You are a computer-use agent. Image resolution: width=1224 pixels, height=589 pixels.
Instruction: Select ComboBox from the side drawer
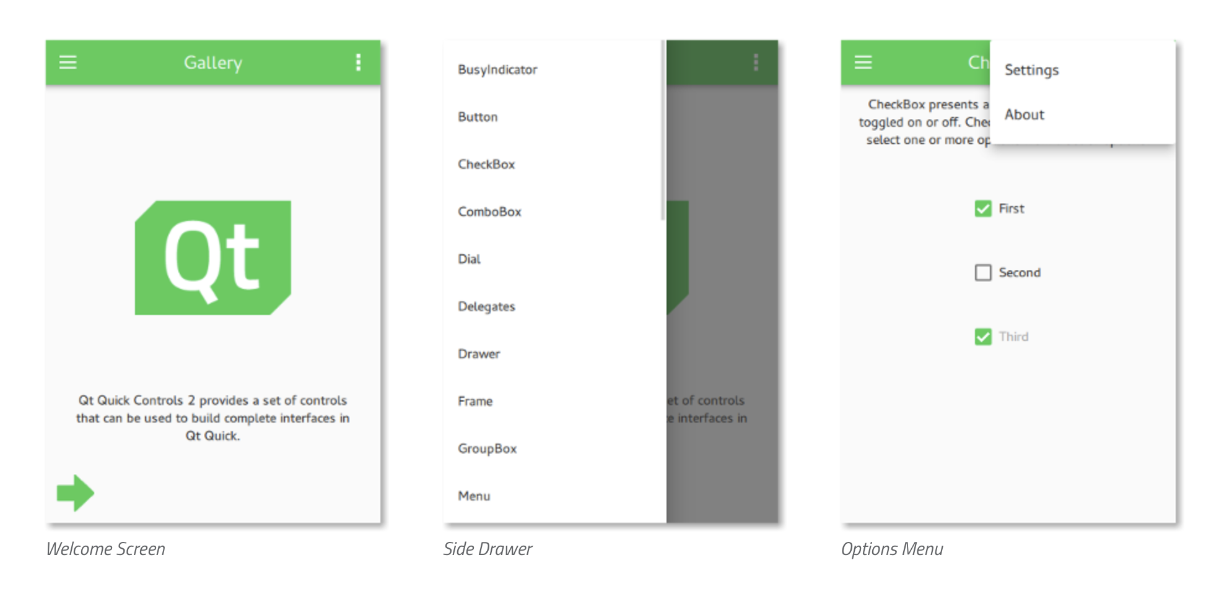click(x=489, y=211)
